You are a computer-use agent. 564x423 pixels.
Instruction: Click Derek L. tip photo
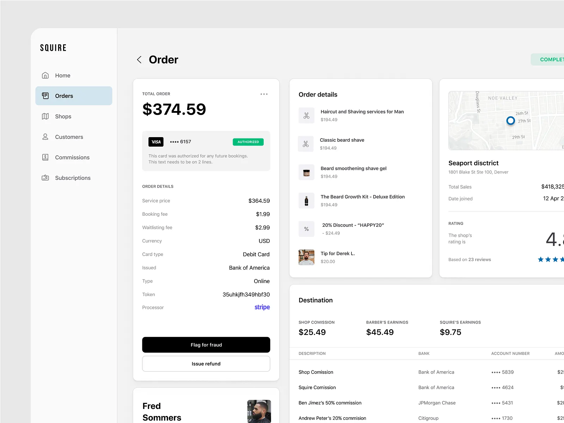[x=306, y=257]
